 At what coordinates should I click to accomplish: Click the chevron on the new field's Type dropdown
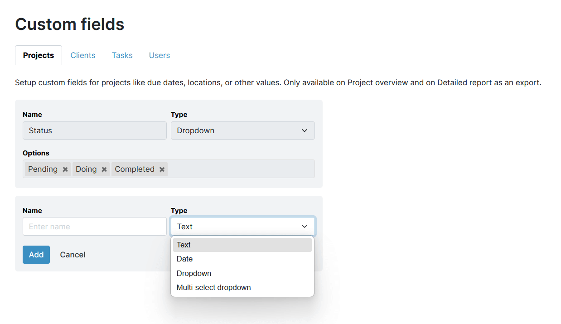pos(305,226)
